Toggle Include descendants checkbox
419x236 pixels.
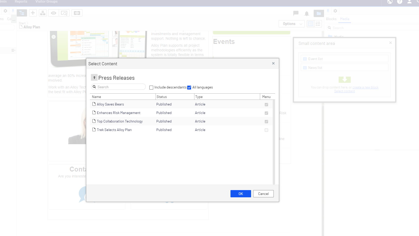coord(151,87)
